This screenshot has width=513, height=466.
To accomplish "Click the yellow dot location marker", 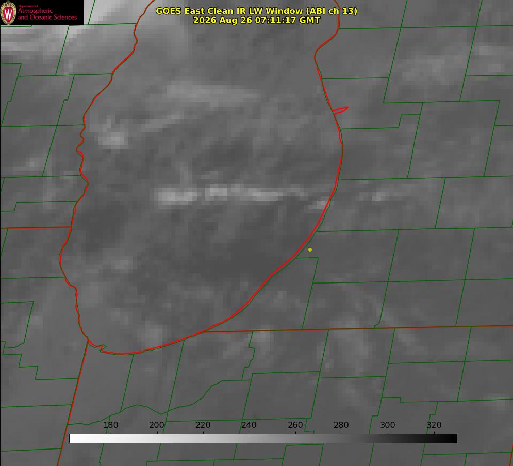I will point(310,249).
